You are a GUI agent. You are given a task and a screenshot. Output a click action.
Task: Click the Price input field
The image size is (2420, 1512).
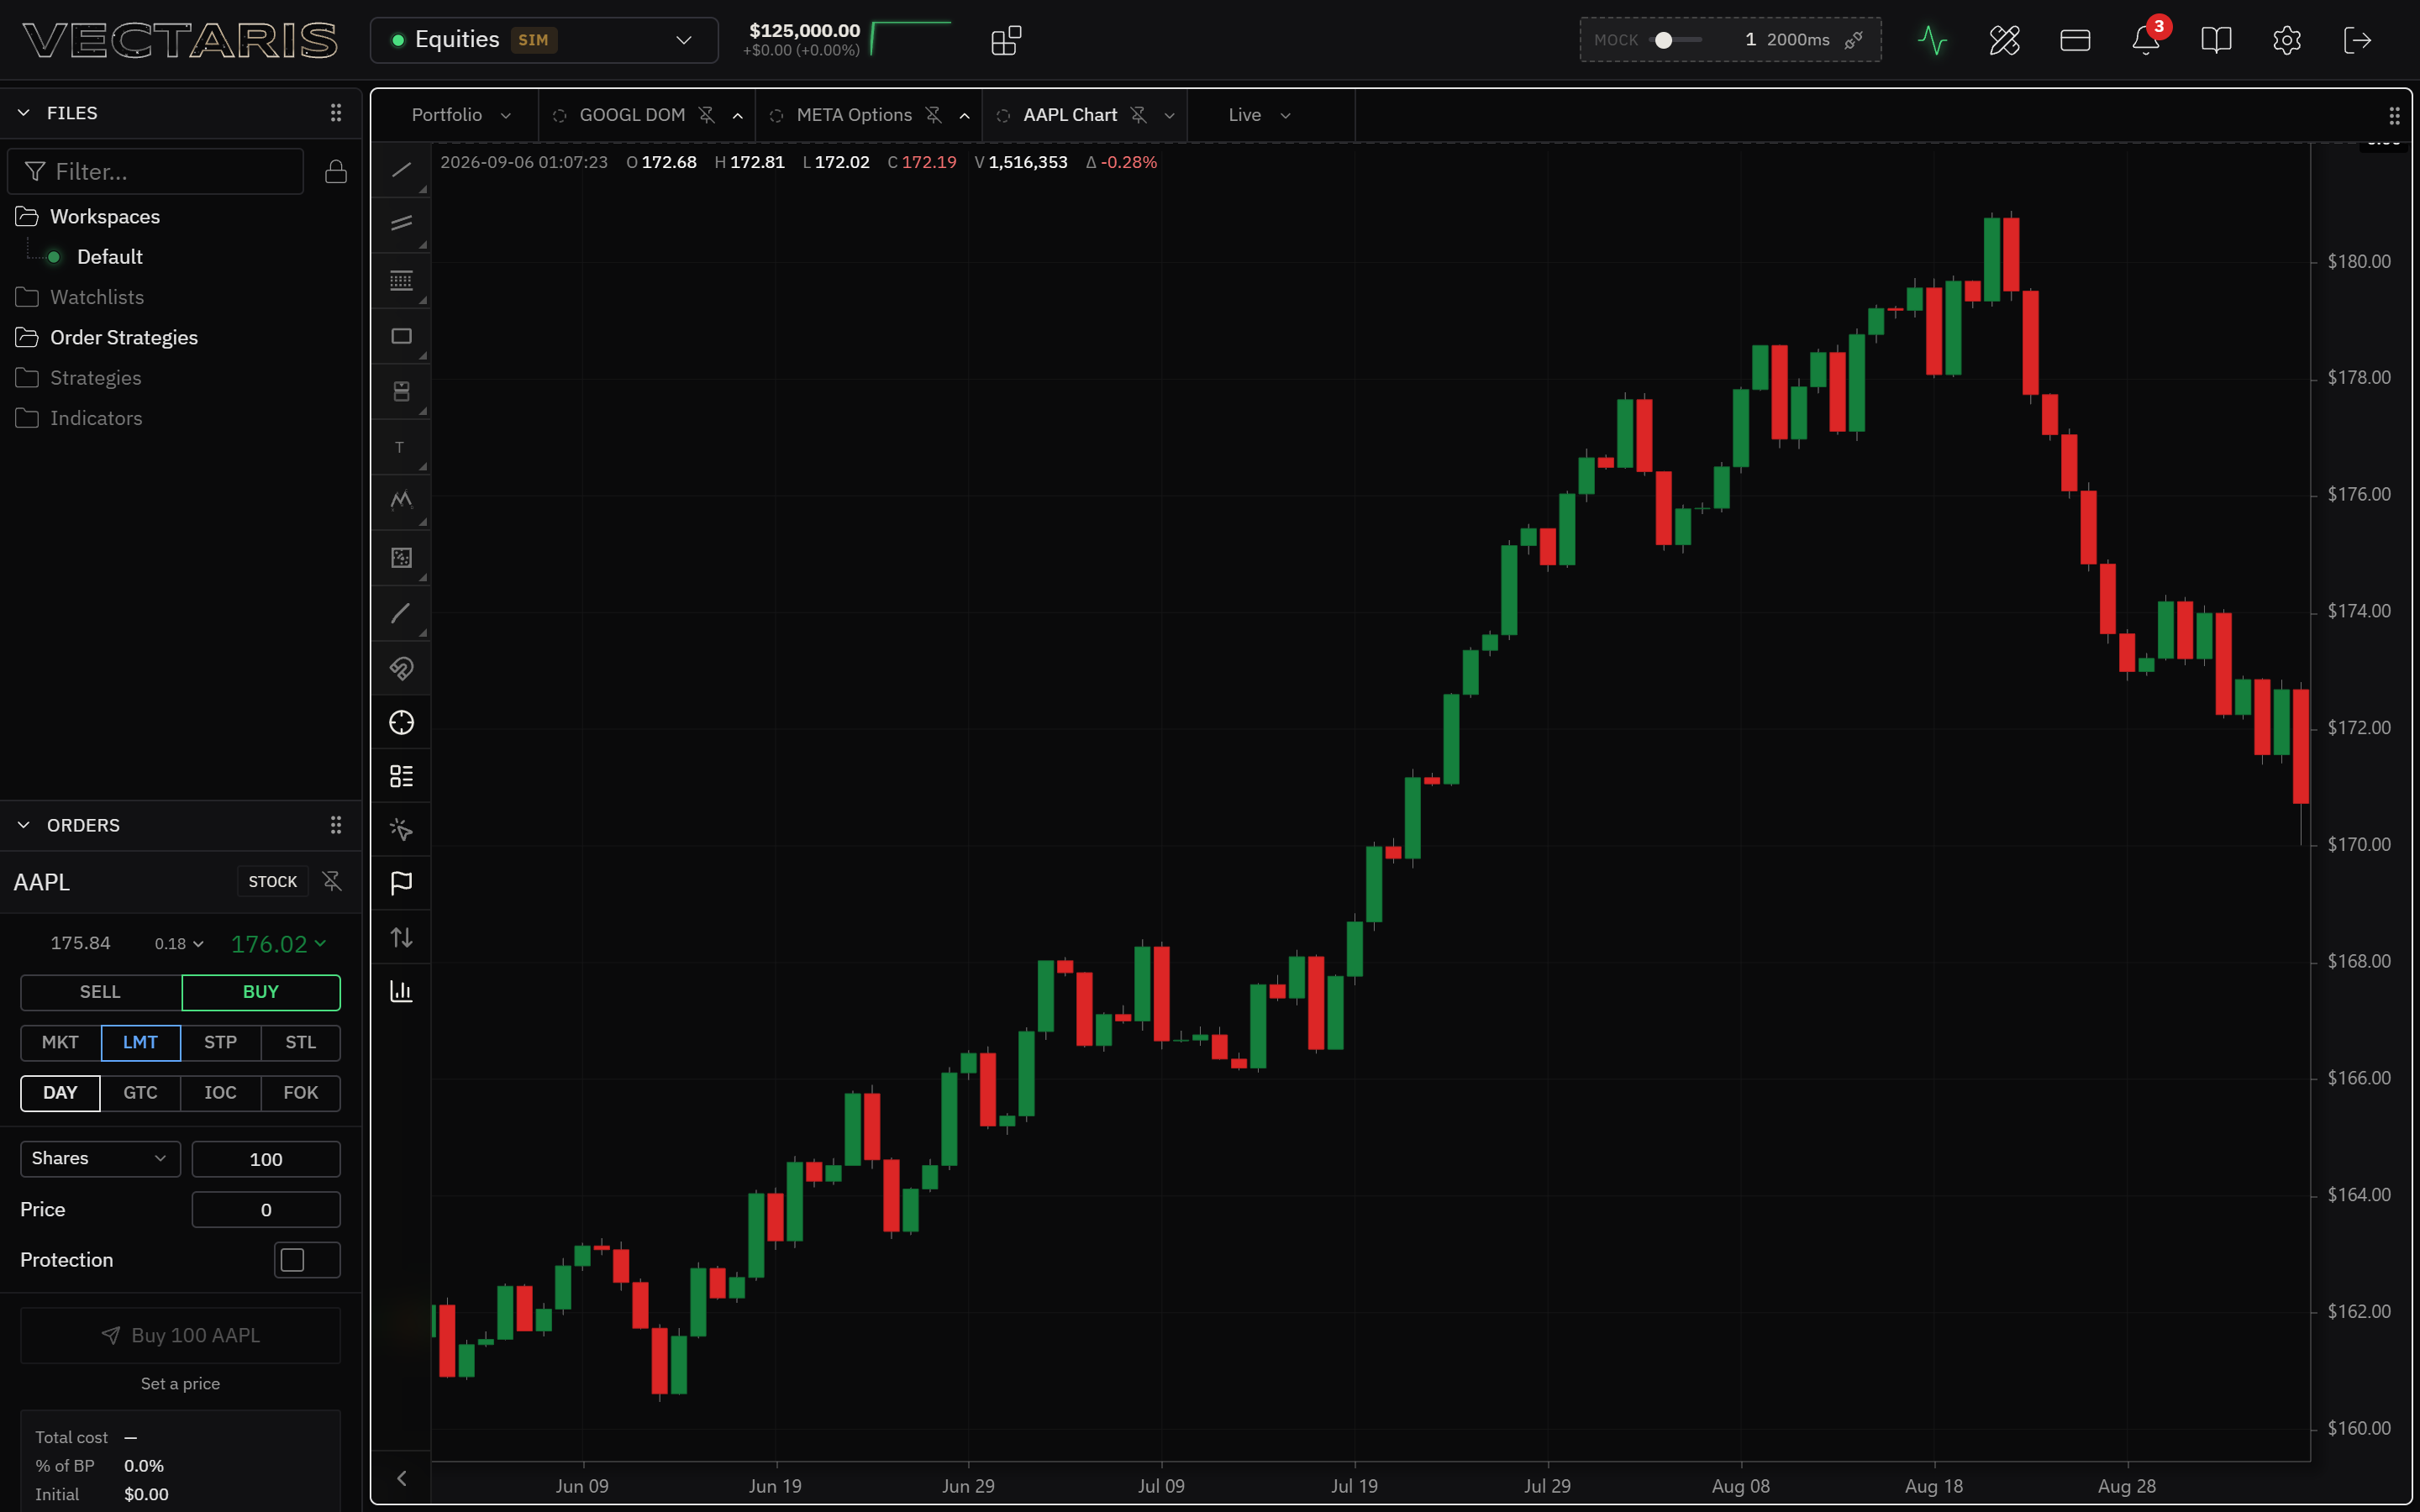click(x=266, y=1210)
